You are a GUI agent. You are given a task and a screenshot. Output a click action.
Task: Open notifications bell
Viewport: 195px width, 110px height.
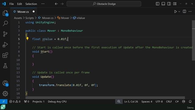pyautogui.click(x=190, y=101)
